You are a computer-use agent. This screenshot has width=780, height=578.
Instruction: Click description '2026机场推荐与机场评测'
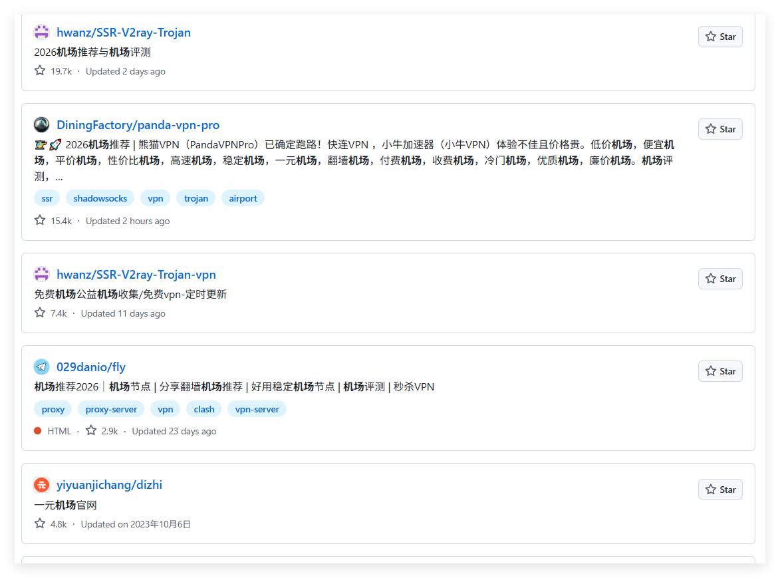(x=92, y=53)
